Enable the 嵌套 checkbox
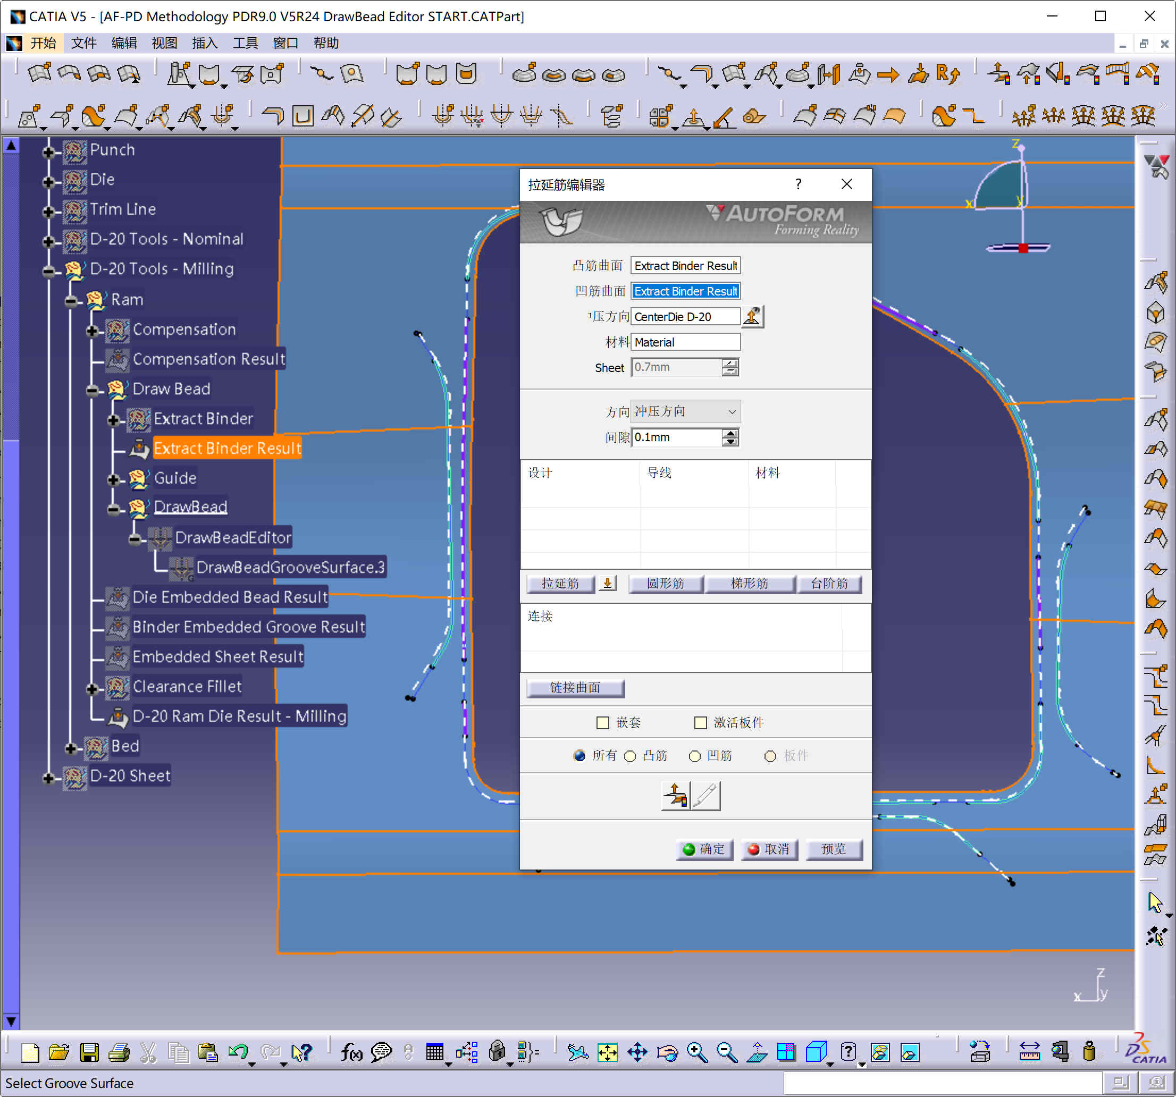The height and width of the screenshot is (1097, 1176). pos(603,722)
